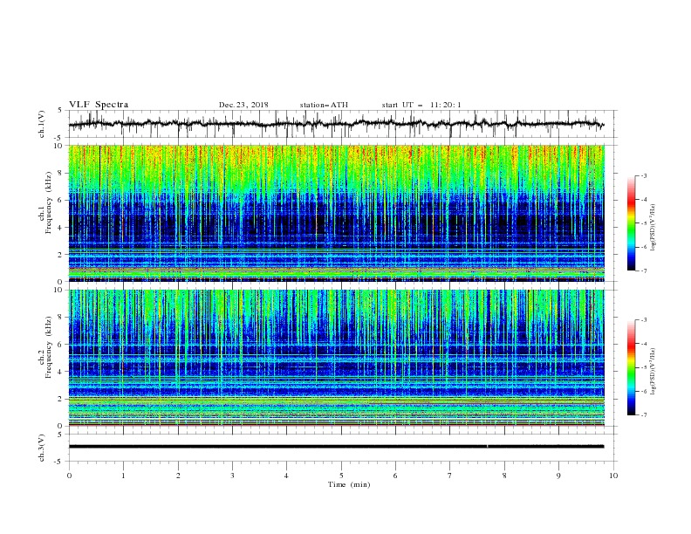Click the "ch.3(V)" axis label
This screenshot has width=691, height=534.
pyautogui.click(x=42, y=448)
